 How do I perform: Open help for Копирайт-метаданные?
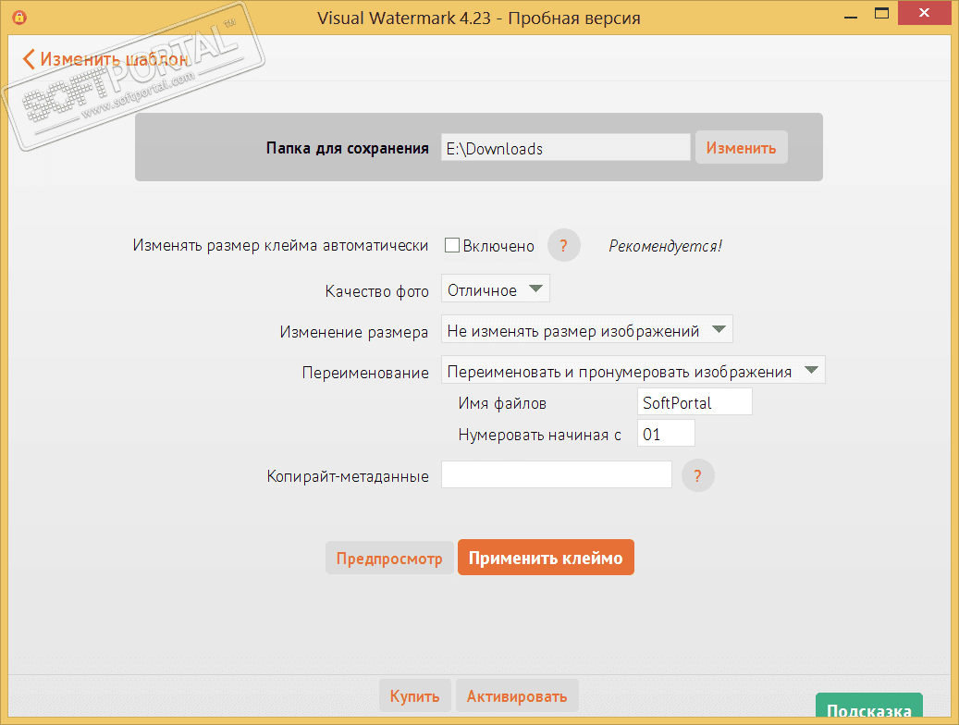698,475
